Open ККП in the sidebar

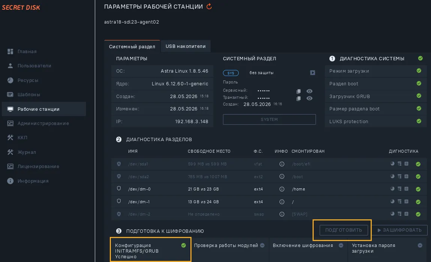[17, 138]
